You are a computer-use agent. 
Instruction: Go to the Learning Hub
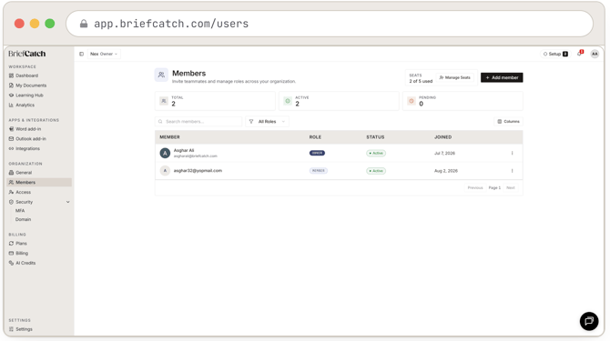pos(25,95)
